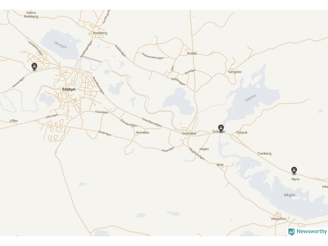Click the map marker at Gråsäter
The image size is (328, 246).
[221, 128]
